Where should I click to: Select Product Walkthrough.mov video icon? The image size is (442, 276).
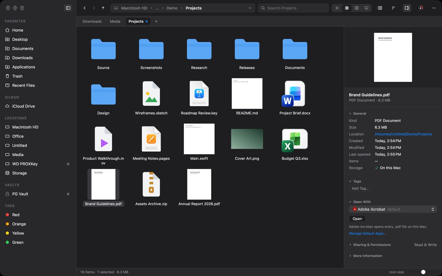[103, 139]
